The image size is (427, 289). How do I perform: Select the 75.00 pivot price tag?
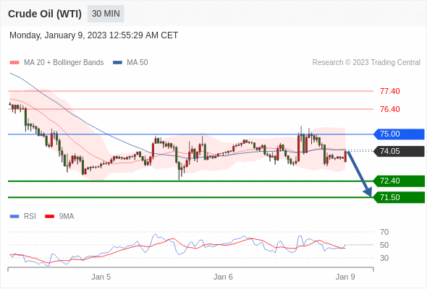(x=399, y=134)
